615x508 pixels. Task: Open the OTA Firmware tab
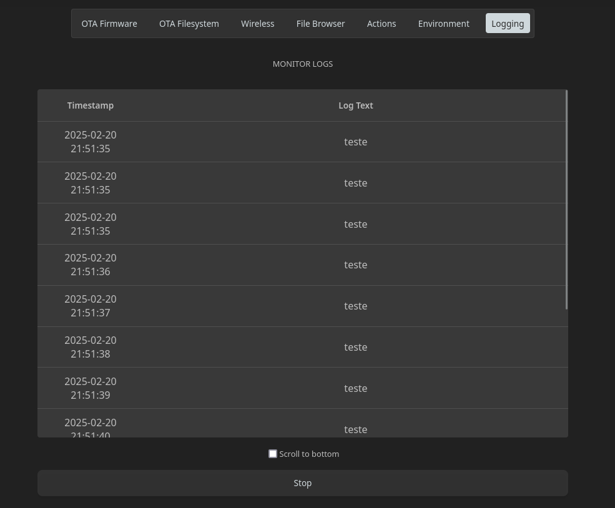[109, 24]
